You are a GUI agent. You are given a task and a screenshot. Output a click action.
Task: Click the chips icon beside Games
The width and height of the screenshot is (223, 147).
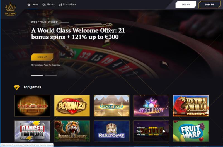(44, 5)
